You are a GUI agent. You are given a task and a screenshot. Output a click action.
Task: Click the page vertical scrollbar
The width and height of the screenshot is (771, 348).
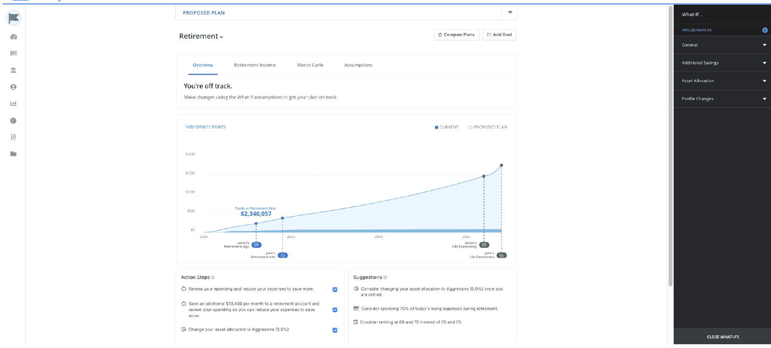671,146
